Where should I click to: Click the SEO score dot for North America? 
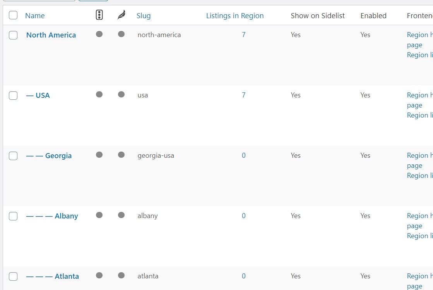point(99,34)
